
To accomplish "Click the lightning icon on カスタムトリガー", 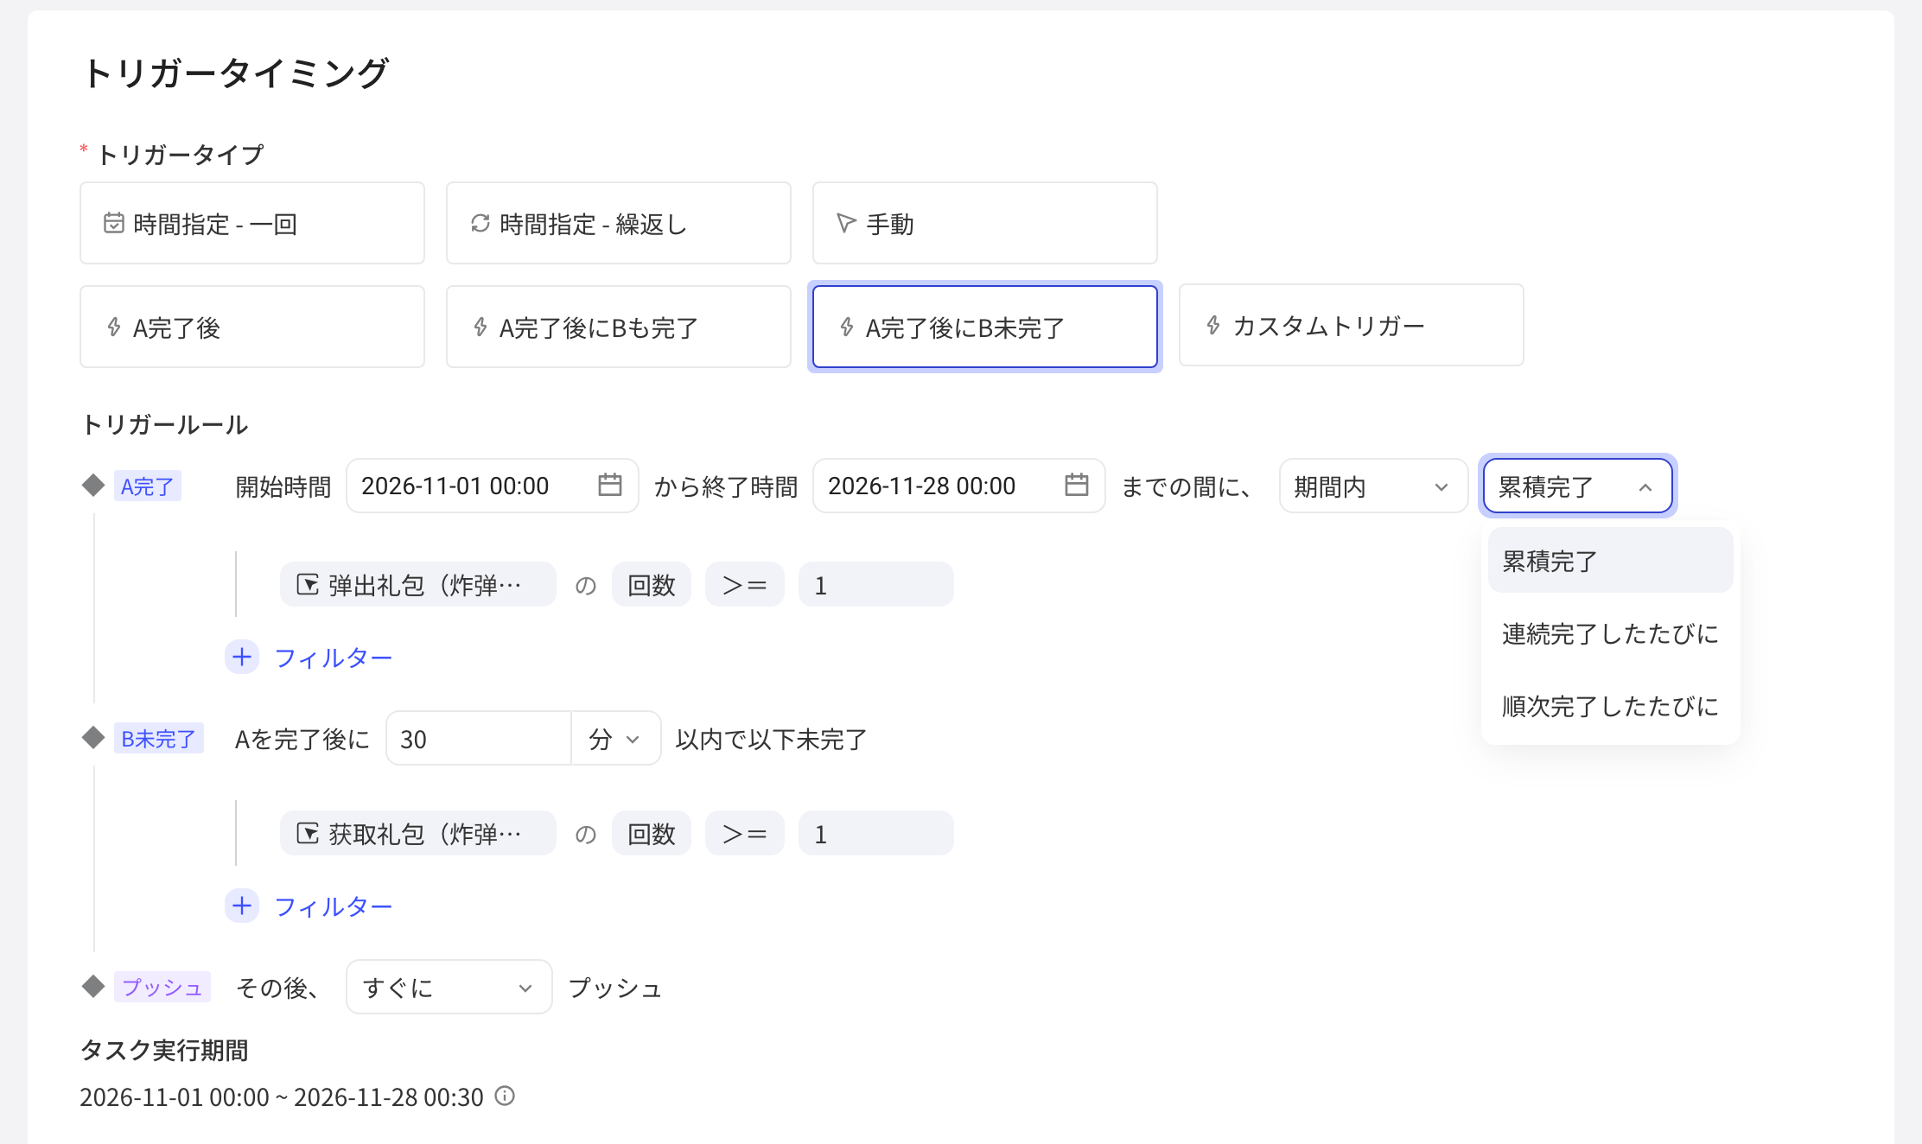I will tap(1213, 325).
